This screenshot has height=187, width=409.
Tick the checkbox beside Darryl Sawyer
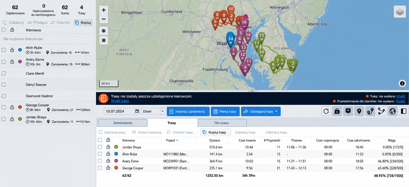click(4, 84)
